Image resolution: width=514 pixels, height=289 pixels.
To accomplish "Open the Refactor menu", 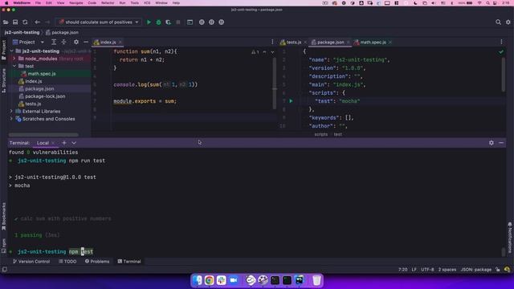I will [x=108, y=3].
